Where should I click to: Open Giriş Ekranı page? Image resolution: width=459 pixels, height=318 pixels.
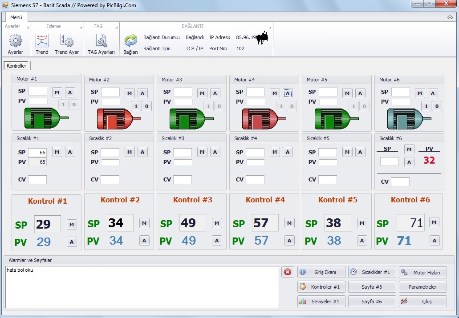click(x=321, y=272)
